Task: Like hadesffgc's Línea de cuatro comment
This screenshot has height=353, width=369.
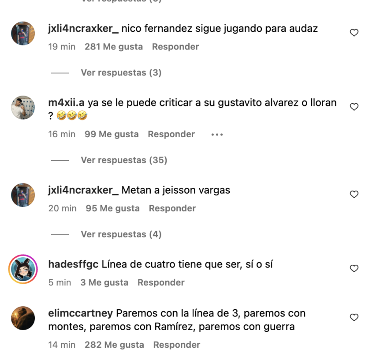Action: point(354,268)
